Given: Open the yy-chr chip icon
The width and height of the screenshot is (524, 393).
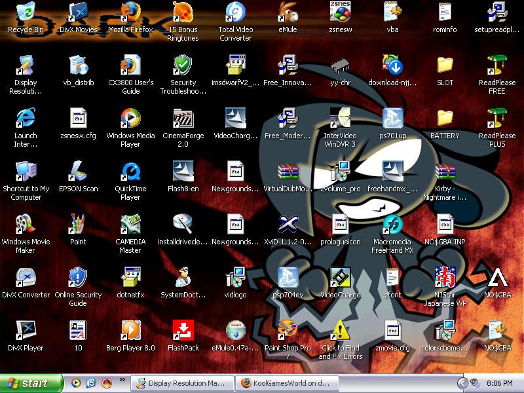Looking at the screenshot, I should [x=340, y=65].
